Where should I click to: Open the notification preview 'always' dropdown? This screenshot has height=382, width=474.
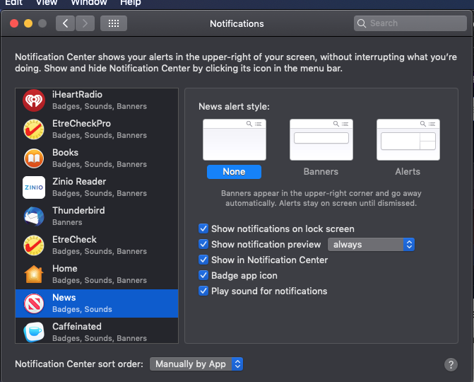point(372,244)
